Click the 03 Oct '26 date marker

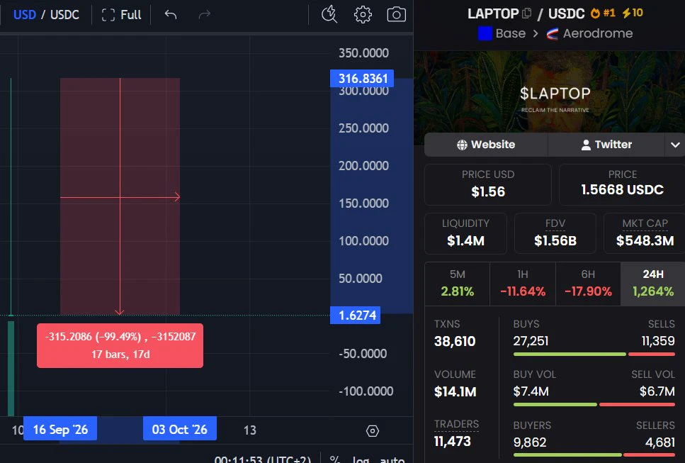pyautogui.click(x=179, y=430)
